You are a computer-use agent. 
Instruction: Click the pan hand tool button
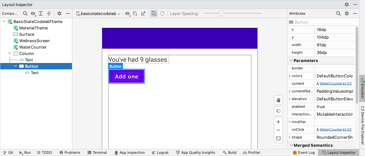pos(278,100)
